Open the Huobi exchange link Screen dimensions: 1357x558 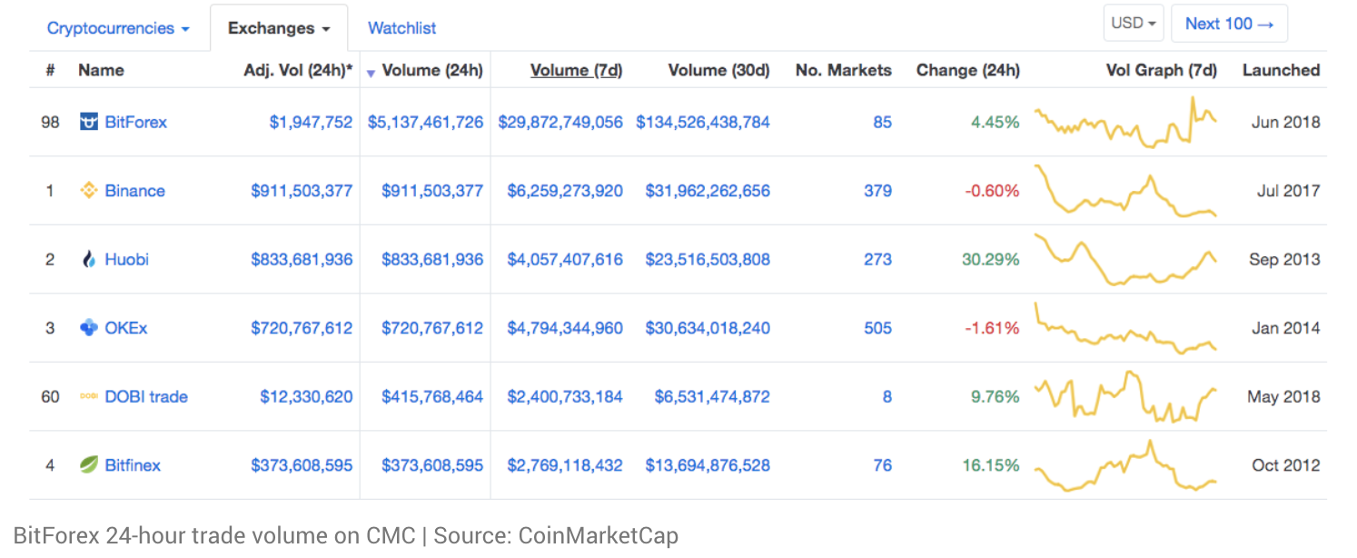coord(126,260)
